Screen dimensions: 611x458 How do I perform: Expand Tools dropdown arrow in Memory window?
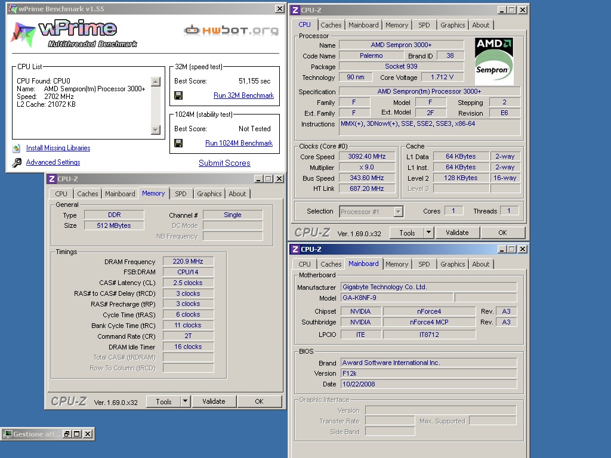point(185,401)
